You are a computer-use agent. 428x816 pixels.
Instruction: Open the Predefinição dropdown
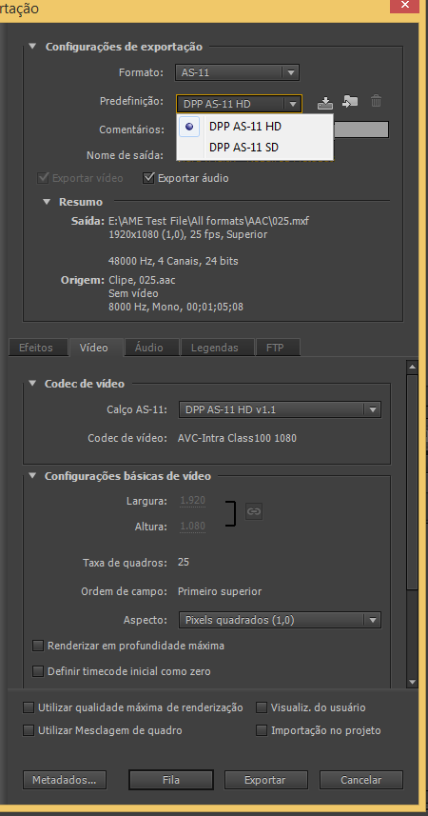point(239,104)
